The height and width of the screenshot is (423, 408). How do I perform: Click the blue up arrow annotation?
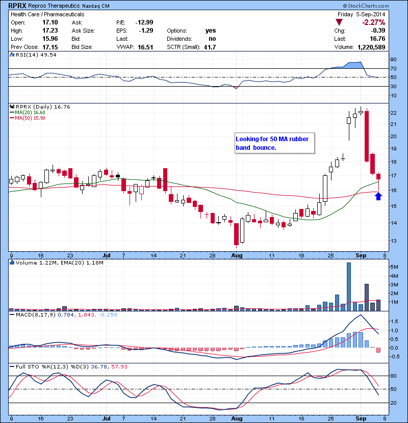[378, 196]
